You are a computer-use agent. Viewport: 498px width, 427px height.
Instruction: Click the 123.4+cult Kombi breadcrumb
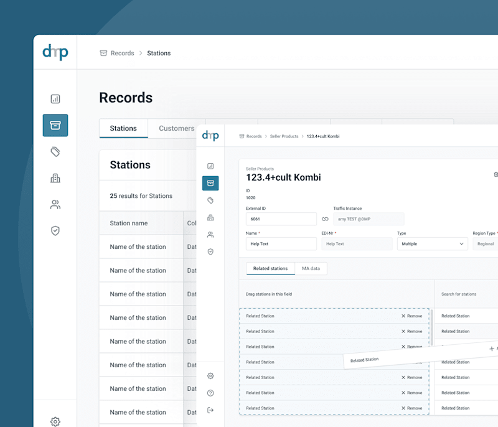(323, 136)
